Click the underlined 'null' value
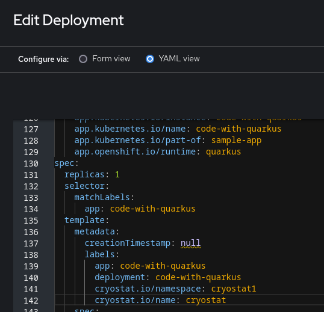 190,243
